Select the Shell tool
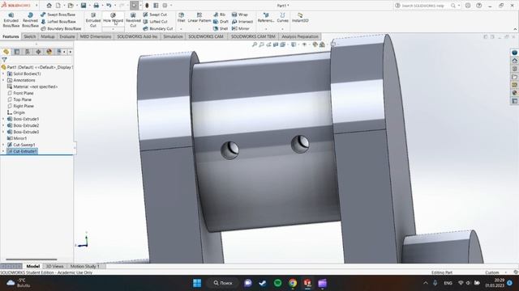Screen dimensions: 519x291 (x=221, y=29)
